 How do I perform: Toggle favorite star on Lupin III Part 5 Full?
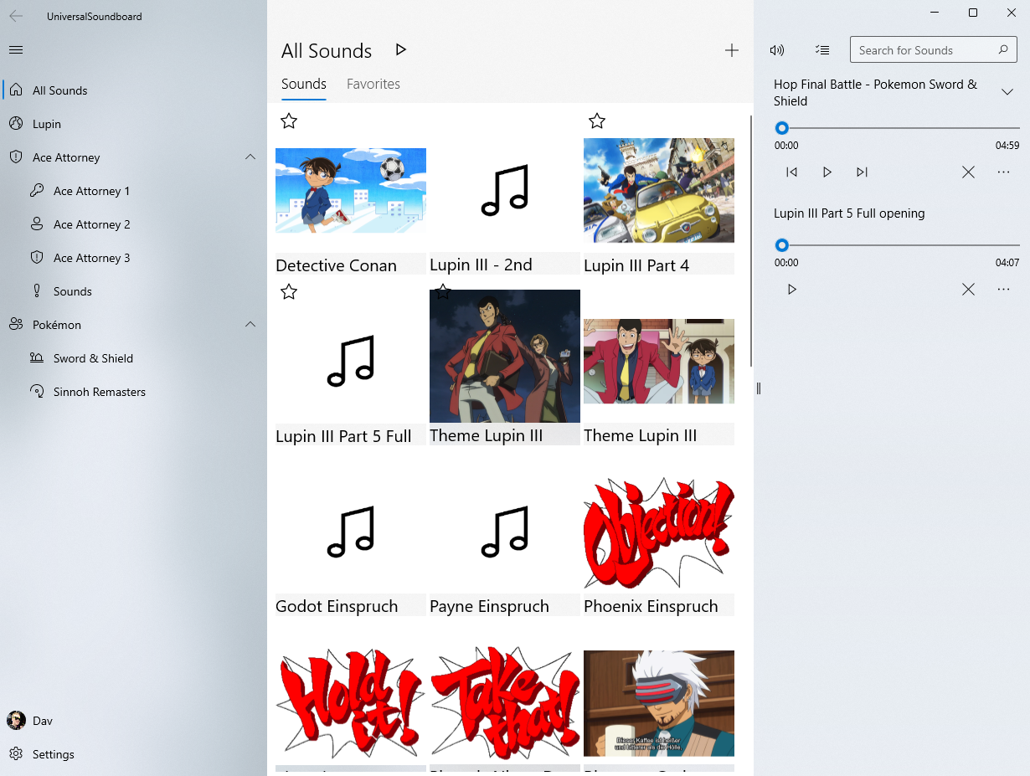[289, 291]
